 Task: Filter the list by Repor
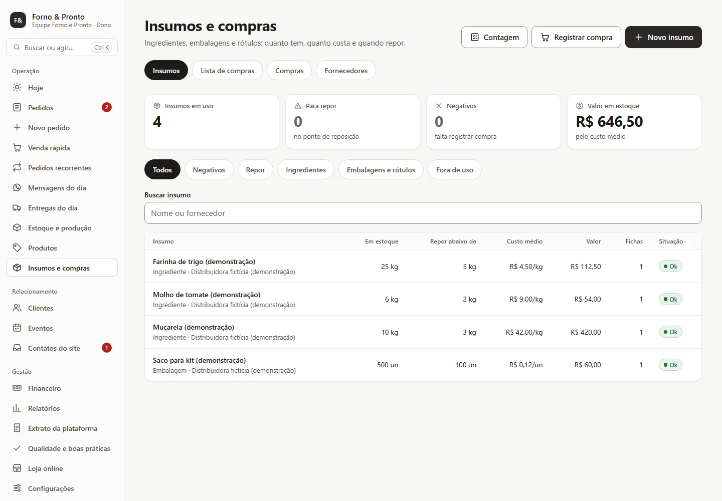(x=255, y=170)
